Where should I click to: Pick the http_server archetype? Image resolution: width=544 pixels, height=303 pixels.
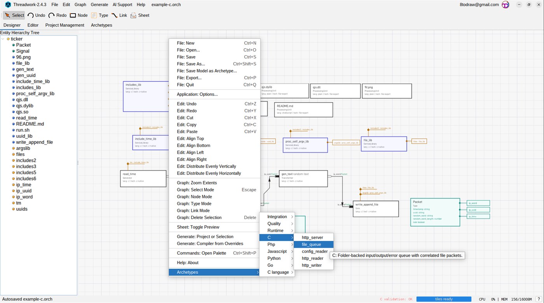(x=313, y=238)
